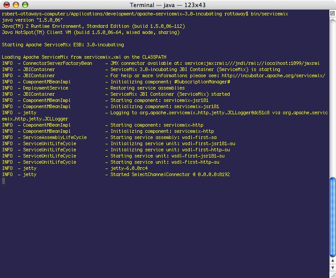
Task: Close the Terminal window with the red button
Action: pos(7,5)
